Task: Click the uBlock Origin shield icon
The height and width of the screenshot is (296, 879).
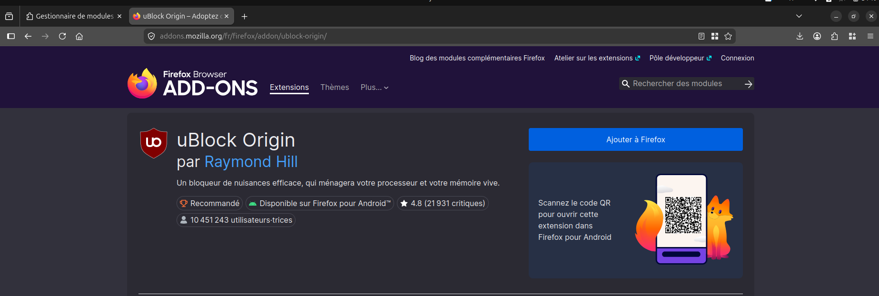Action: tap(154, 143)
